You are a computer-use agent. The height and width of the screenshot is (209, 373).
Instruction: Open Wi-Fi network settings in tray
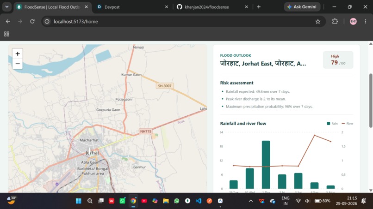point(298,201)
